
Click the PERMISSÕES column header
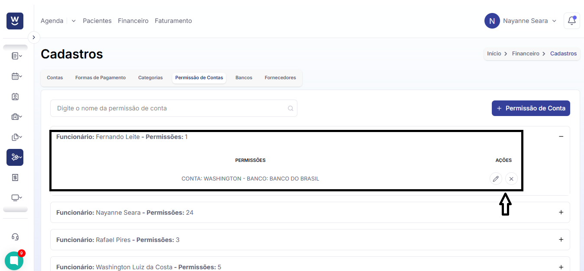(250, 160)
